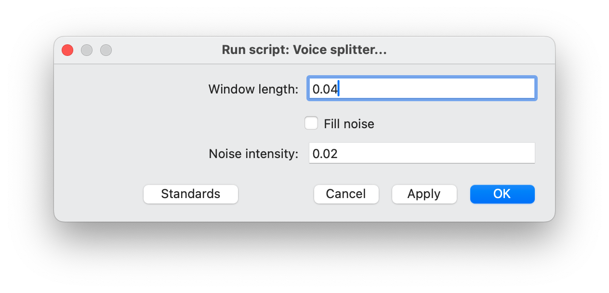The width and height of the screenshot is (609, 293).
Task: Cancel the Voice splitter dialog
Action: [x=346, y=194]
